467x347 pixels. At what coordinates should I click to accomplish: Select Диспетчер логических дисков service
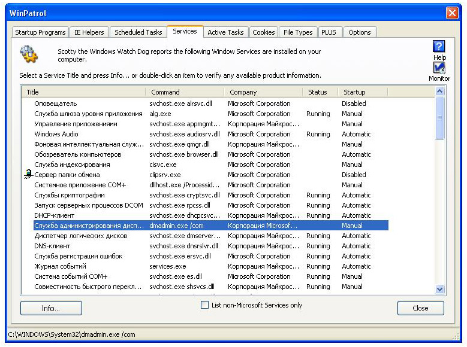click(x=211, y=236)
